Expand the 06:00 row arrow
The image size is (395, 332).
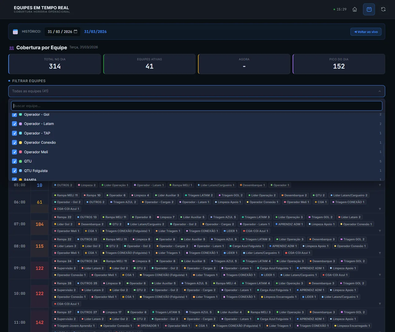click(380, 209)
